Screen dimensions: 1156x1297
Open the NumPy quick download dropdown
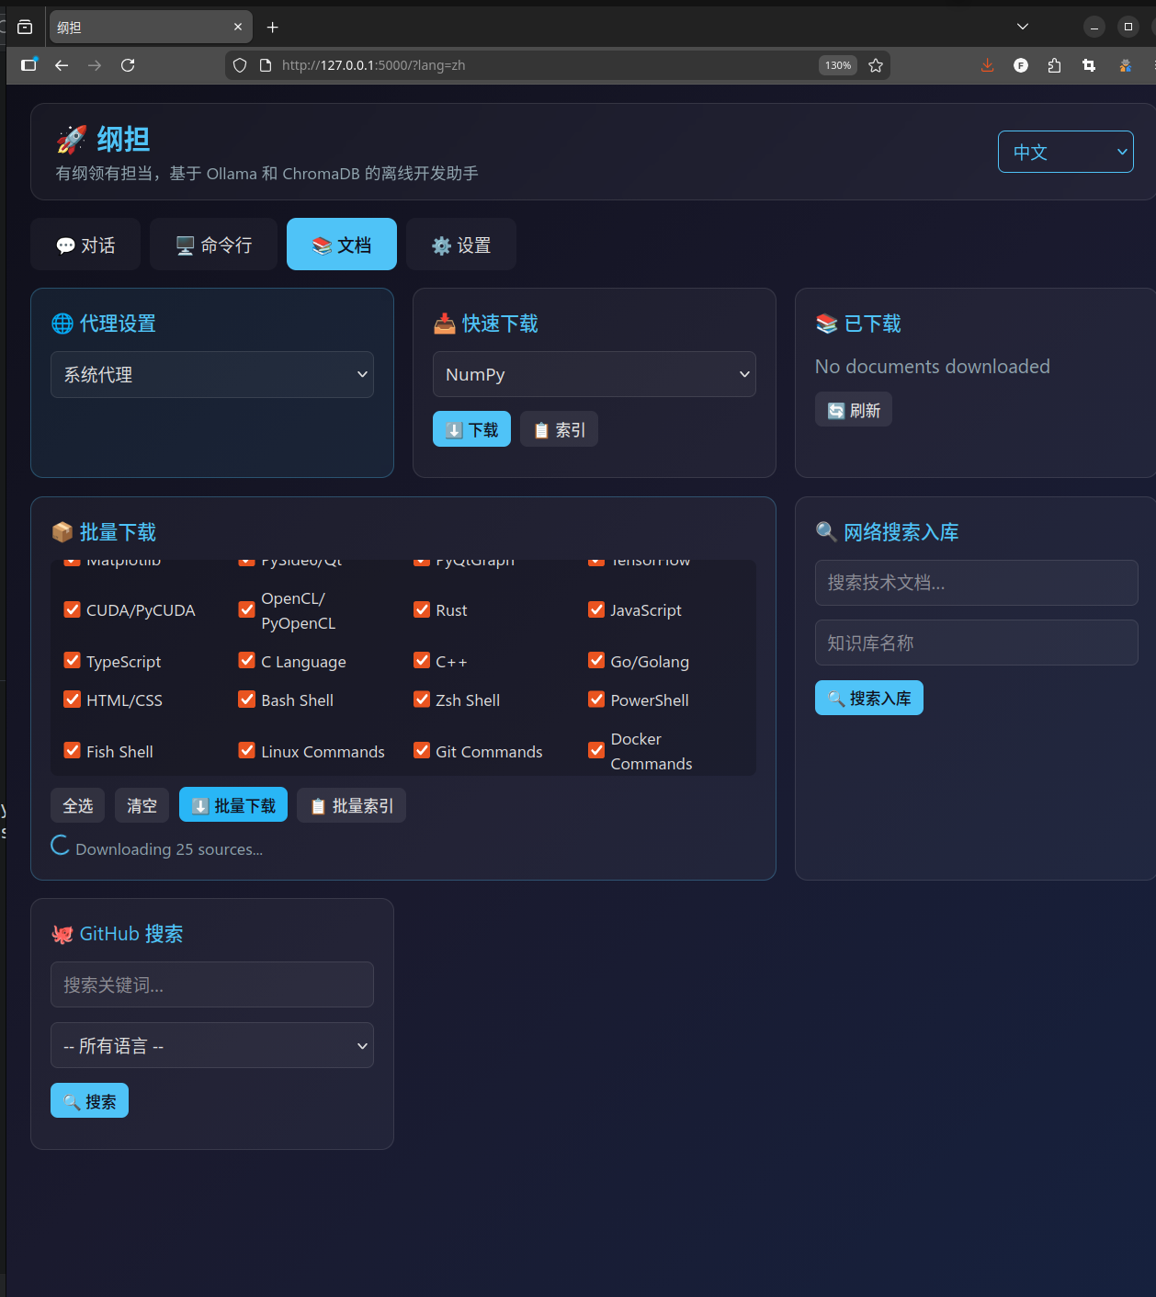pos(594,374)
